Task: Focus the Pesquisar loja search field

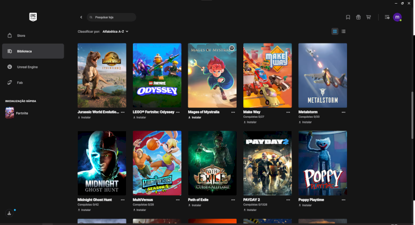Action: pyautogui.click(x=112, y=17)
